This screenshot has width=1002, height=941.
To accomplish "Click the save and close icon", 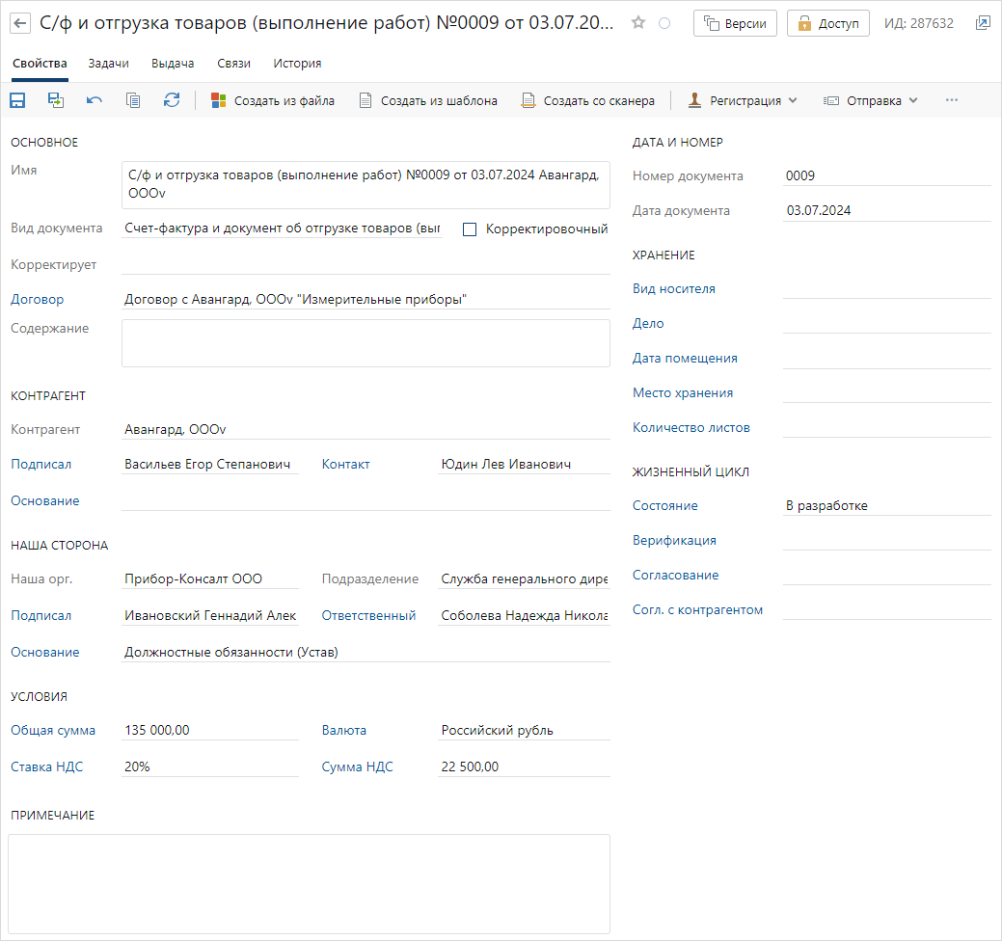I will click(56, 100).
